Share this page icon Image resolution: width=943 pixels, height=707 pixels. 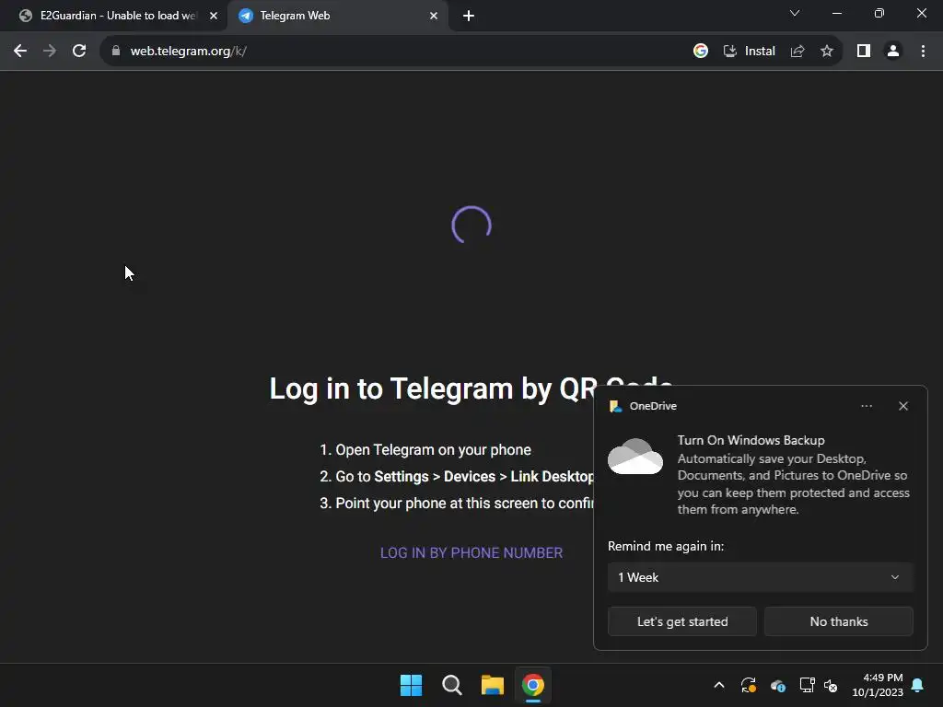tap(797, 52)
